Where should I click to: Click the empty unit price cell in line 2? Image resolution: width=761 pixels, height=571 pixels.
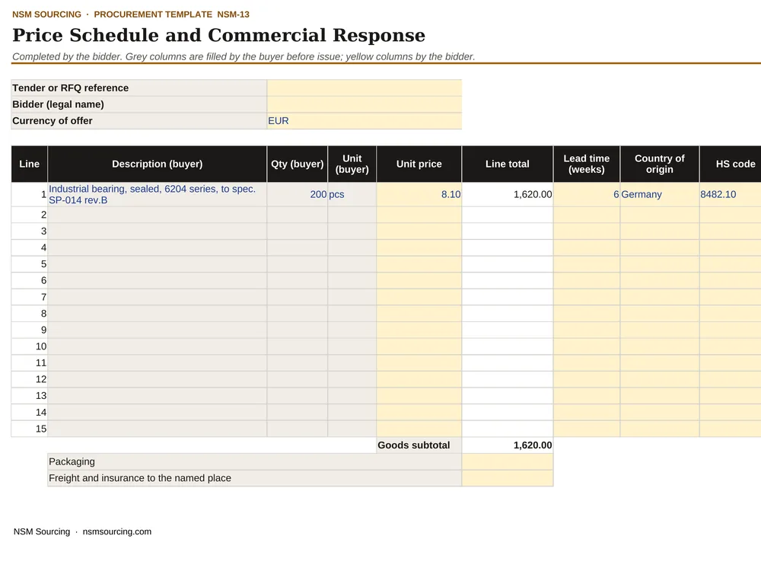(419, 215)
